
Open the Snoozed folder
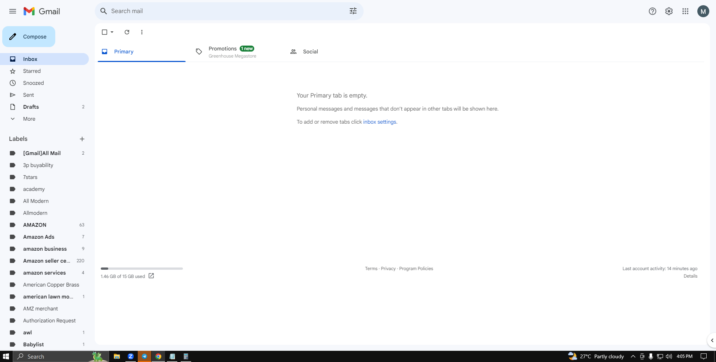pos(44,83)
